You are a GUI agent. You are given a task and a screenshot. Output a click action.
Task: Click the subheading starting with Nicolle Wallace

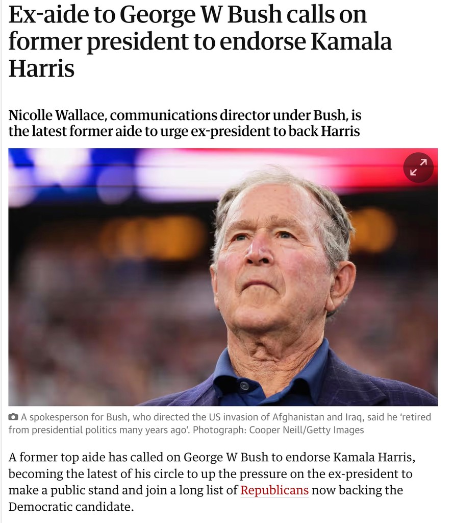coord(185,123)
